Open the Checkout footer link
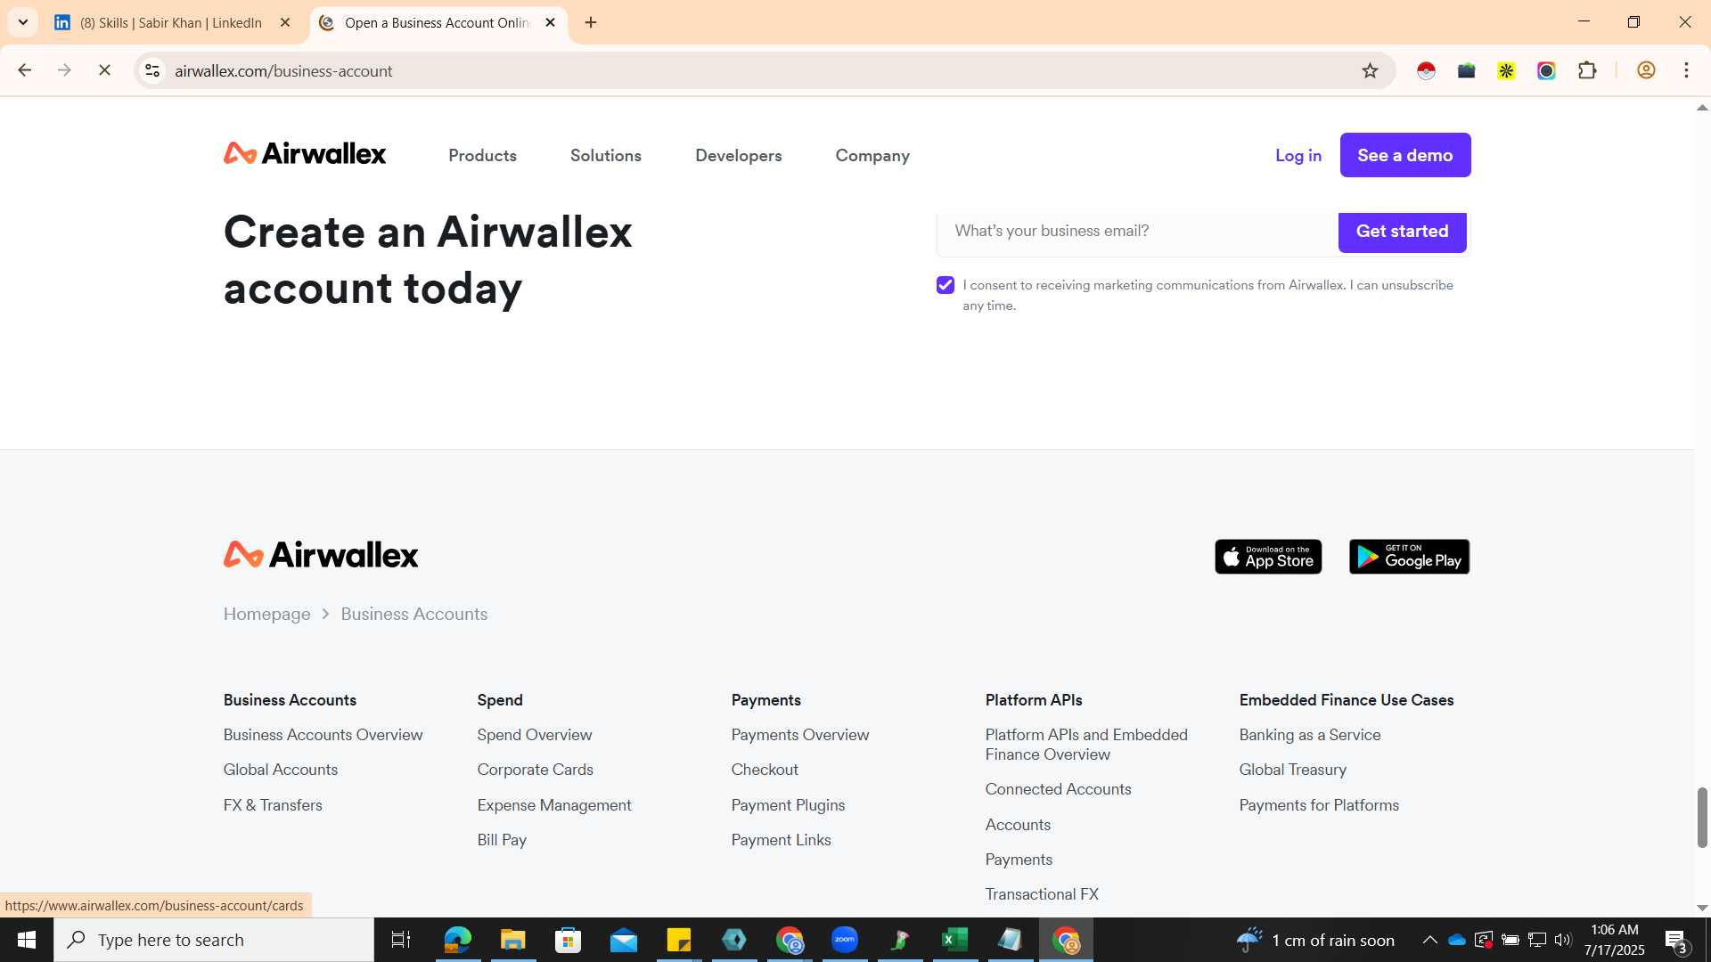This screenshot has height=962, width=1711. pos(765,770)
